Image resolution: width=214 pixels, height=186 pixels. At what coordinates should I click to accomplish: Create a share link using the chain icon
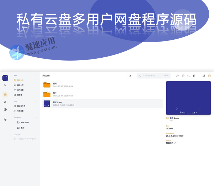click(183, 76)
